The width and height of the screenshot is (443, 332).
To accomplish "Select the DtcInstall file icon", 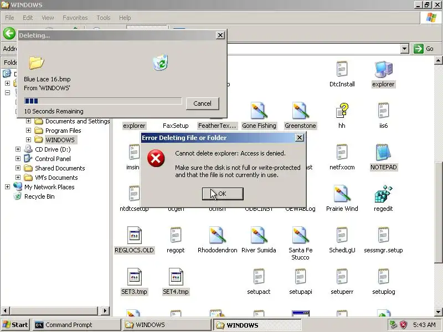I will point(342,69).
